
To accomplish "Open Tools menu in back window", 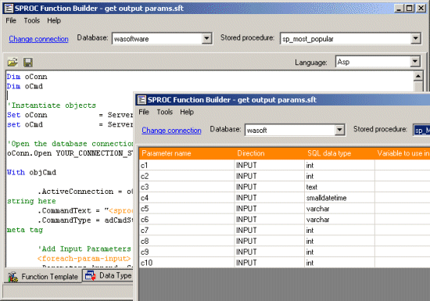I will [31, 20].
